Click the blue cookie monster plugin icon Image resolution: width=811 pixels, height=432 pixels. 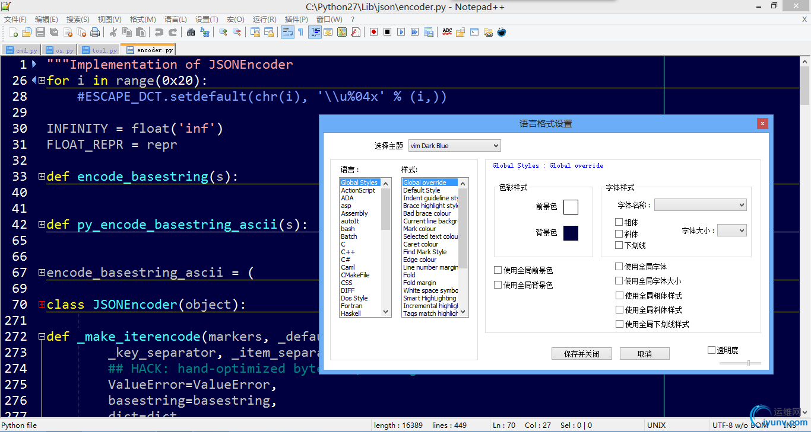pyautogui.click(x=502, y=32)
